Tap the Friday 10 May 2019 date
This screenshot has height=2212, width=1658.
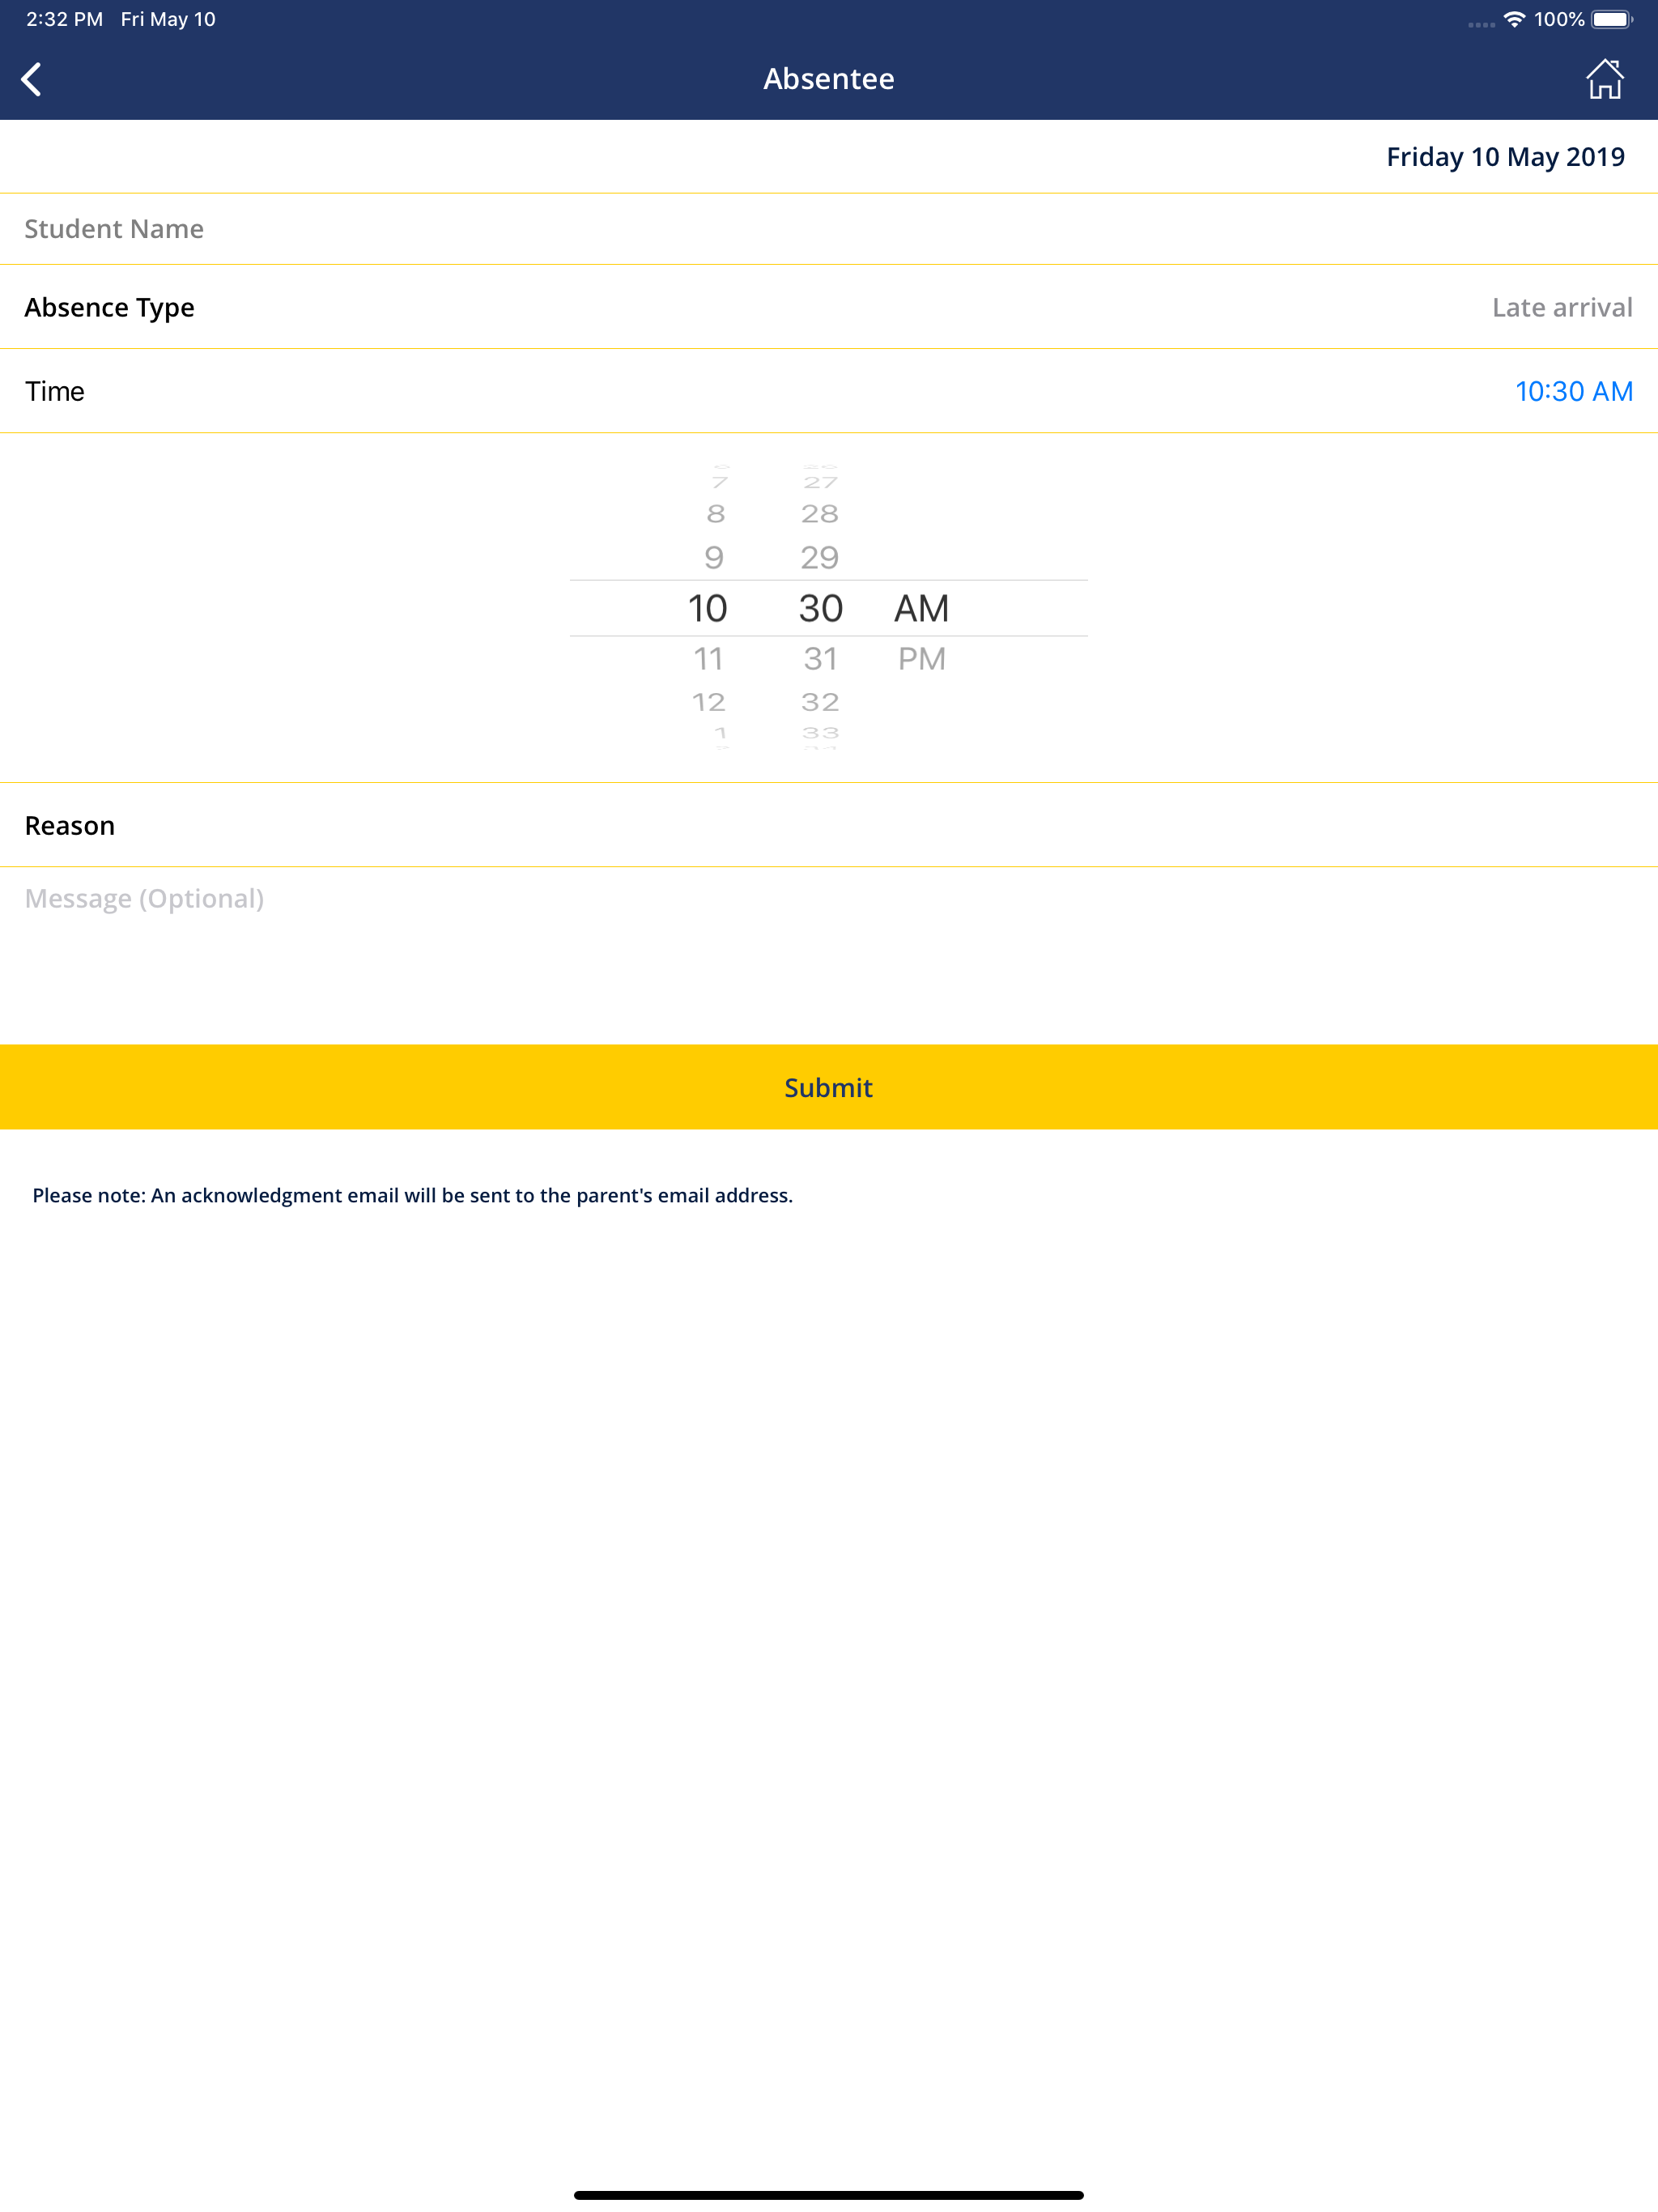pyautogui.click(x=1505, y=157)
